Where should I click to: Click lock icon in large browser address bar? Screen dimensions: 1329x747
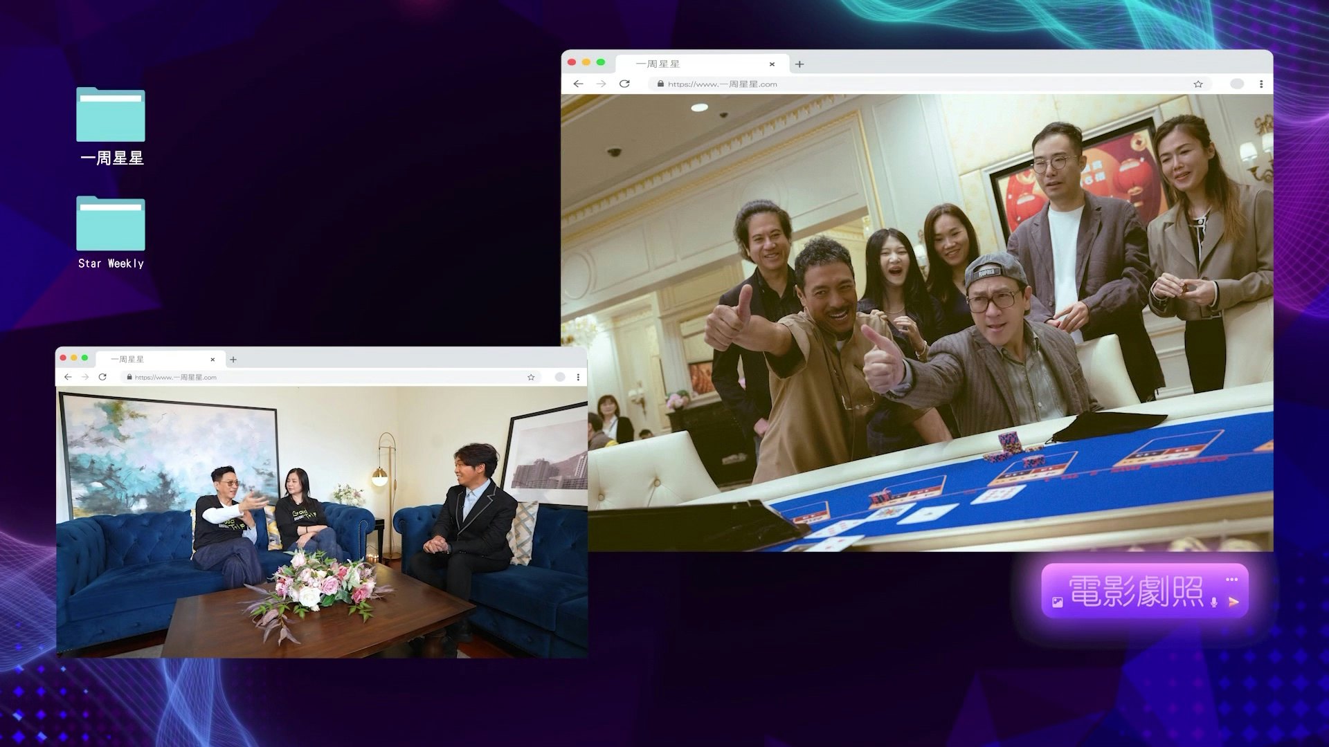pos(660,84)
